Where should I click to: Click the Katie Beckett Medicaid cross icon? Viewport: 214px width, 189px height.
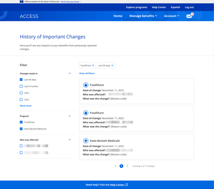(x=86, y=141)
